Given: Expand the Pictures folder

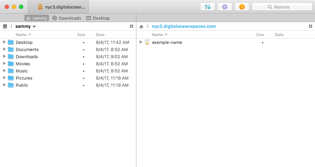Looking at the screenshot, I should point(4,78).
